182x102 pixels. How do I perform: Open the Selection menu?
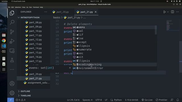click(x=18, y=7)
